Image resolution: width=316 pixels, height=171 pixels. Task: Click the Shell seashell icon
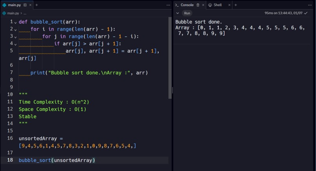210,5
